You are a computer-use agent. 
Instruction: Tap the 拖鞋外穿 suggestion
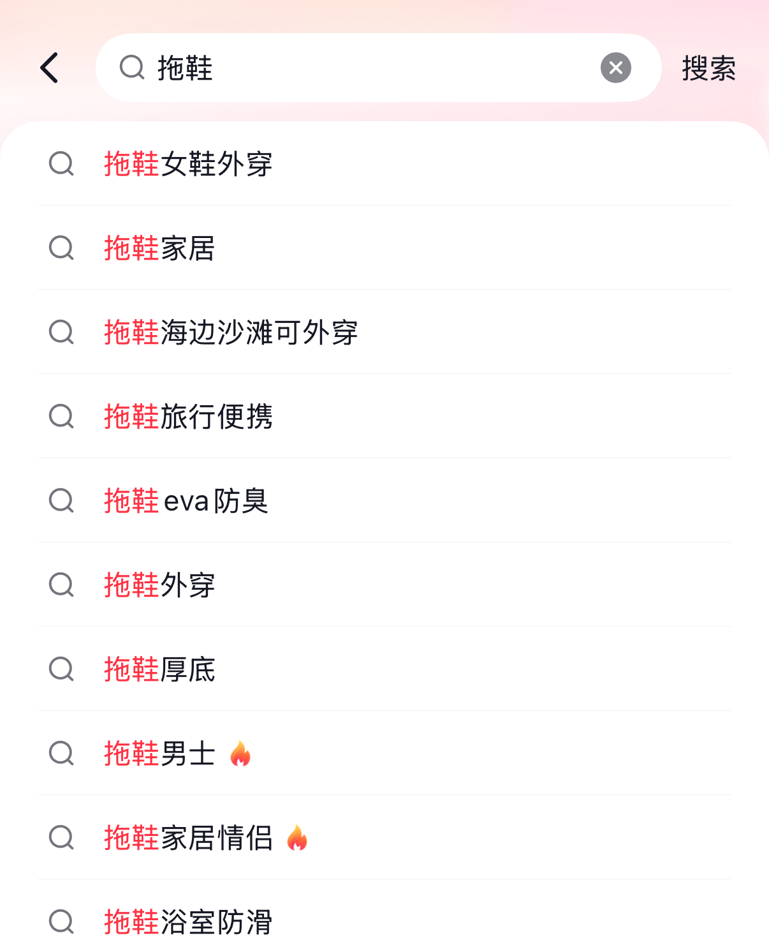[384, 585]
